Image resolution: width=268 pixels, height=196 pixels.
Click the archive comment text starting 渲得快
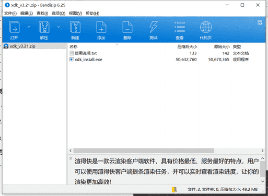pyautogui.click(x=167, y=171)
